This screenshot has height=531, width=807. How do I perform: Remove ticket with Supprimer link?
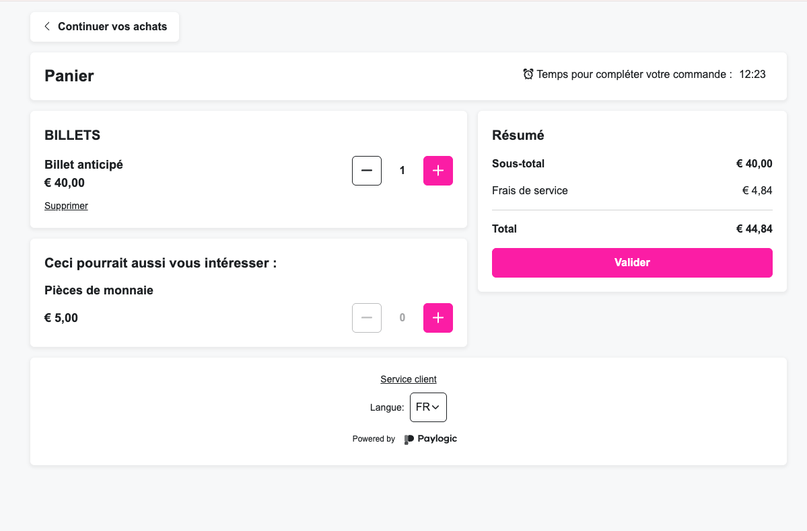click(66, 206)
